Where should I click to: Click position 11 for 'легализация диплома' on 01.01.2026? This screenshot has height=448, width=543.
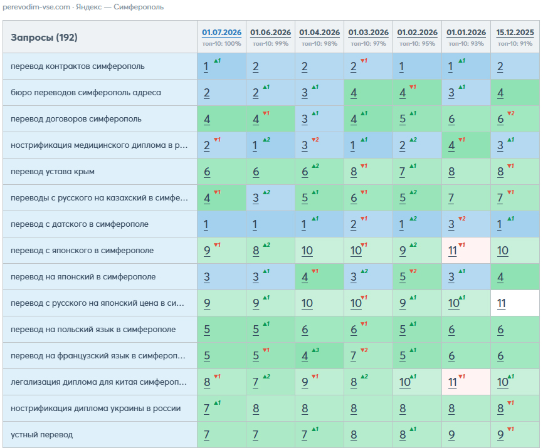[x=453, y=382]
